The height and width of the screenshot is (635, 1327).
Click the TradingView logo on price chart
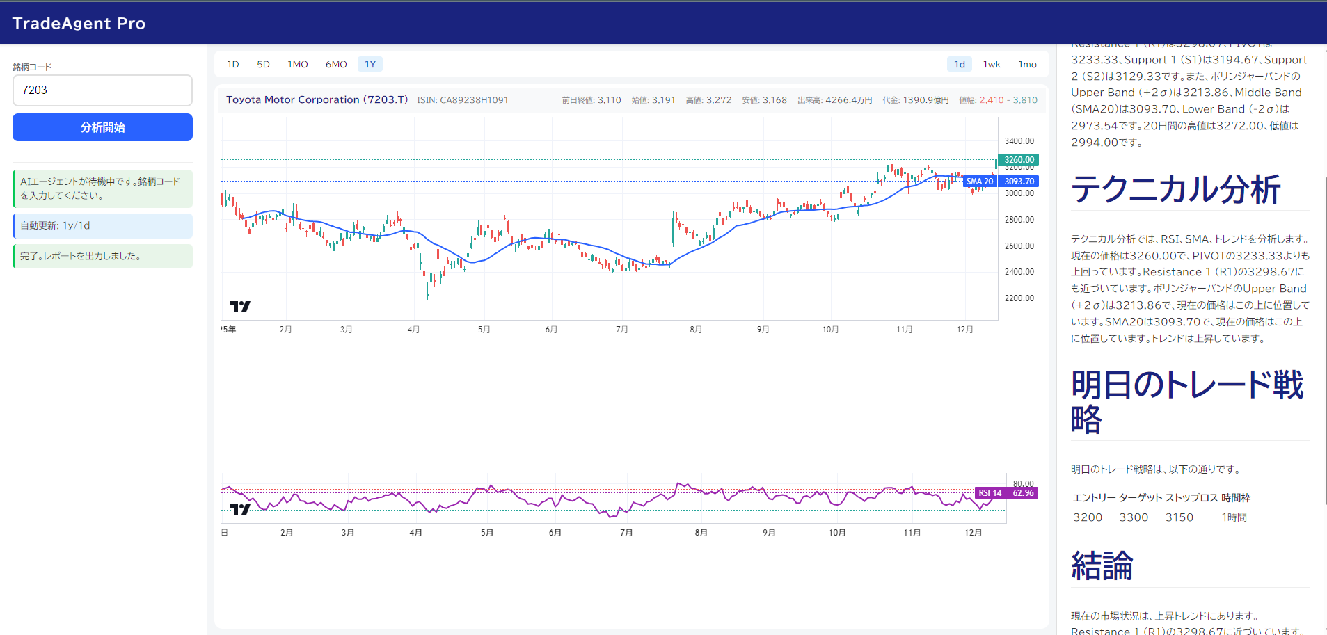coord(239,306)
